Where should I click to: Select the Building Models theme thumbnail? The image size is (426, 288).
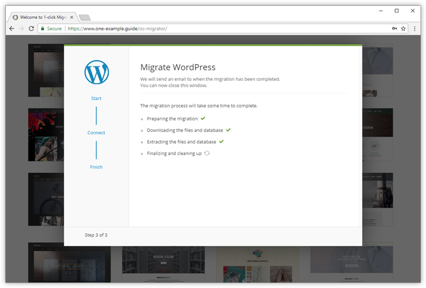(x=258, y=264)
